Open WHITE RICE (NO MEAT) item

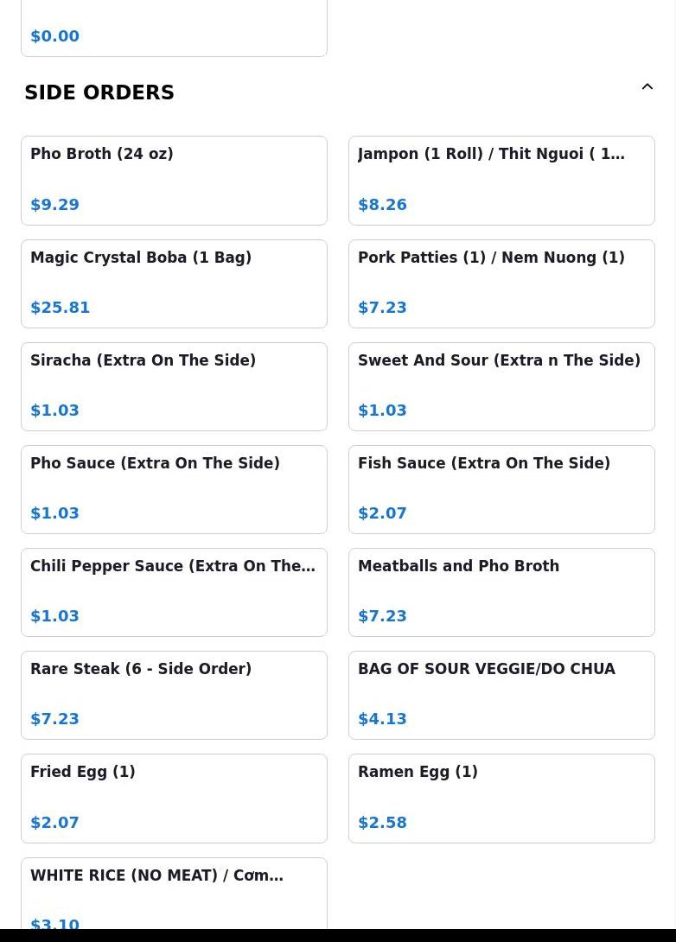point(174,894)
